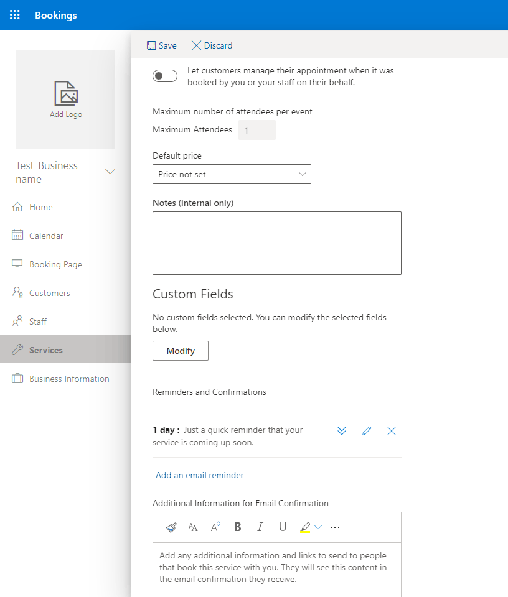Toggle let customers manage their appointment

coord(165,76)
